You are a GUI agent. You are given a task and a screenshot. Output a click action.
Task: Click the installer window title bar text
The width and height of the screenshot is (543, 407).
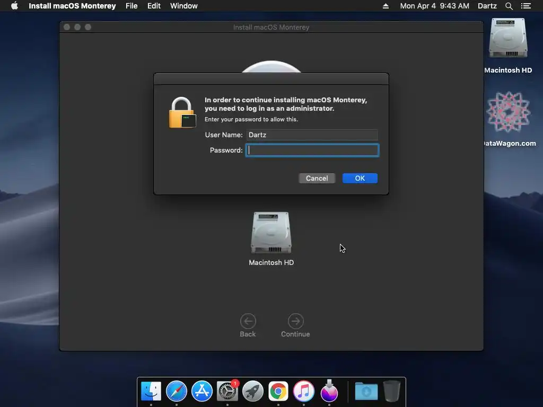(271, 28)
